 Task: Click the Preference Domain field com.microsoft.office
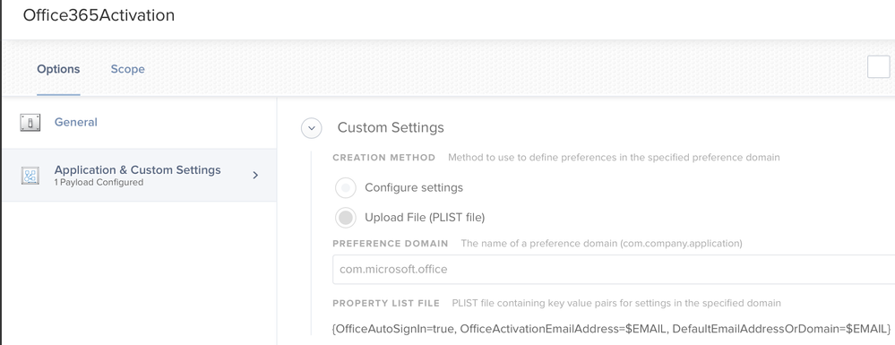coord(614,269)
